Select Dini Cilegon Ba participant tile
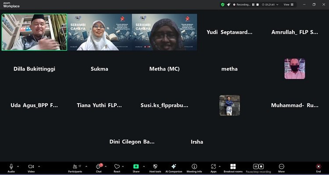 pyautogui.click(x=132, y=142)
